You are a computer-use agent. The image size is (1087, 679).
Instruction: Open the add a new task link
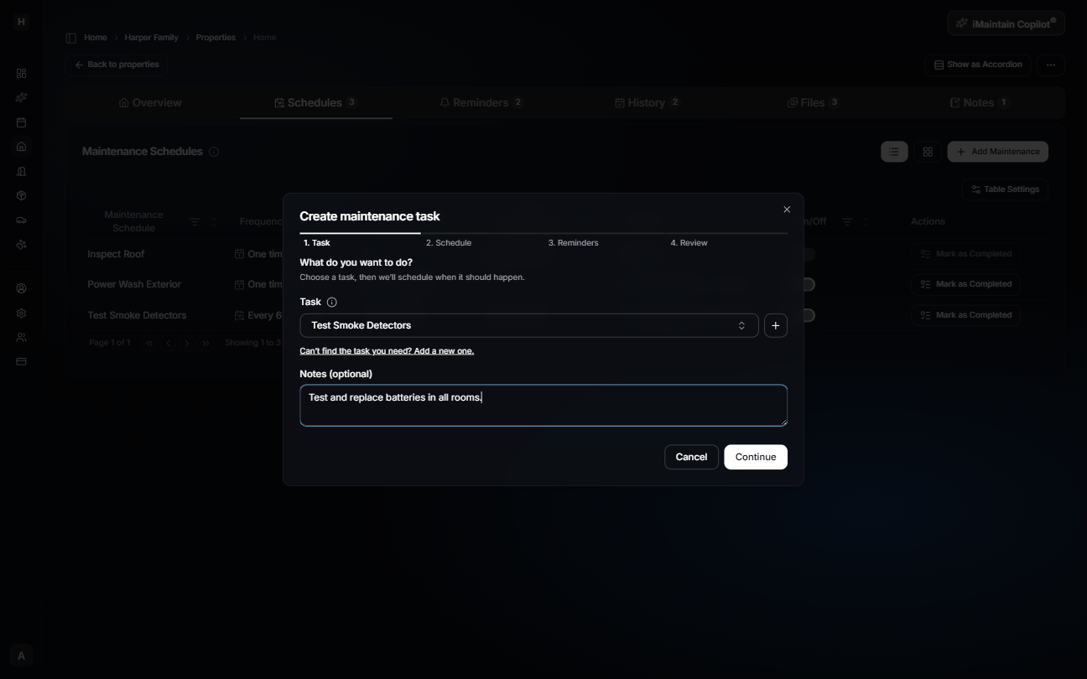[387, 350]
